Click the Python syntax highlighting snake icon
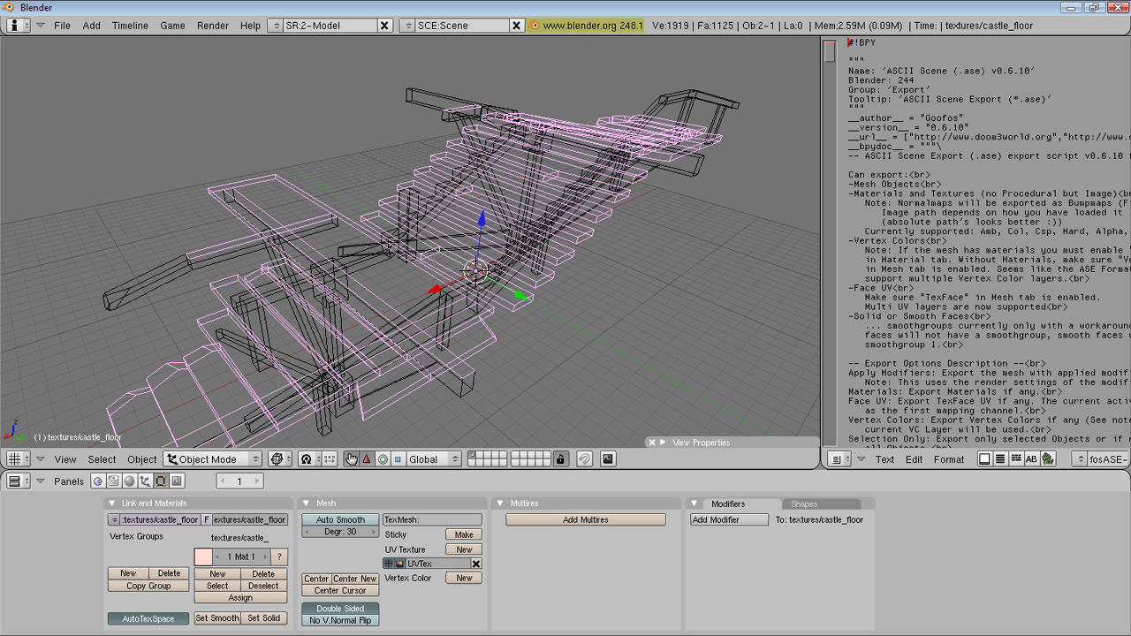 (1048, 459)
